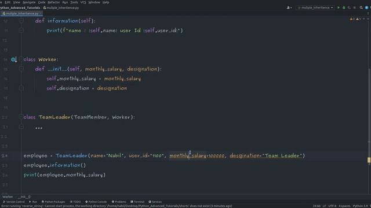Open the Tools menu

pyautogui.click(x=74, y=2)
